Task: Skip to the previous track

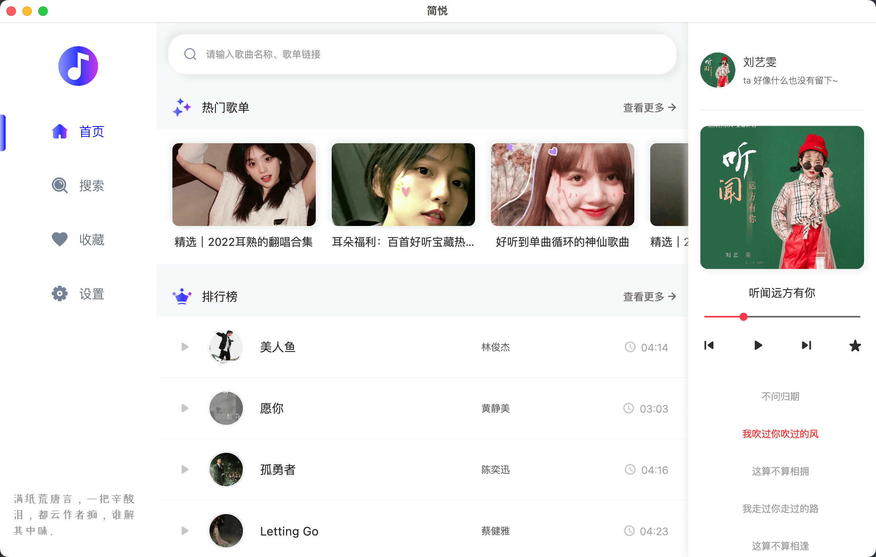Action: click(709, 345)
